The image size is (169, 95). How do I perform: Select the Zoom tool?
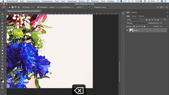pos(2,72)
